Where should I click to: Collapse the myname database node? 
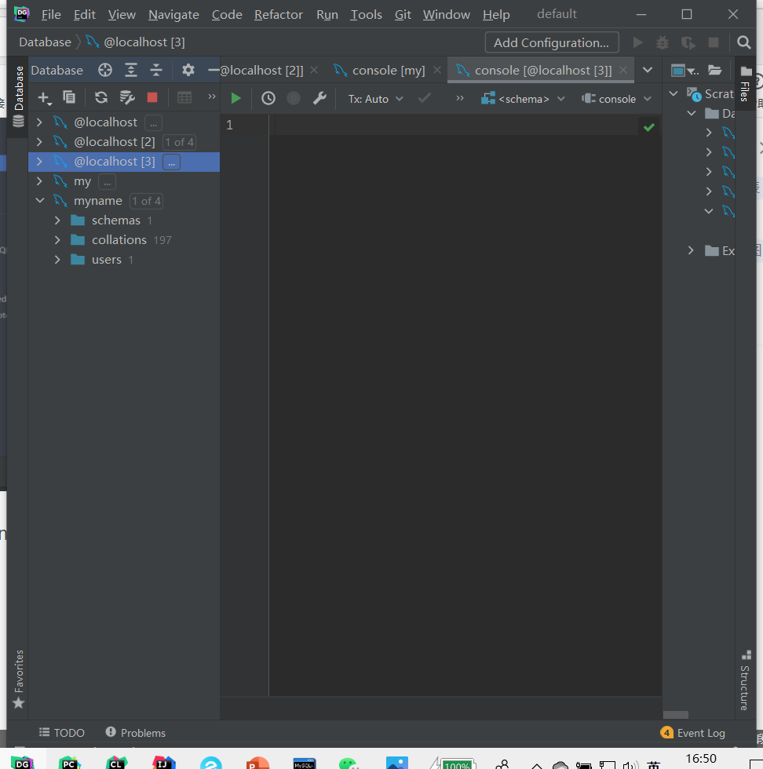40,200
